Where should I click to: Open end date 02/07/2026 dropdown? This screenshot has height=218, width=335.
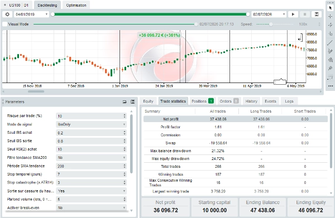(x=269, y=14)
